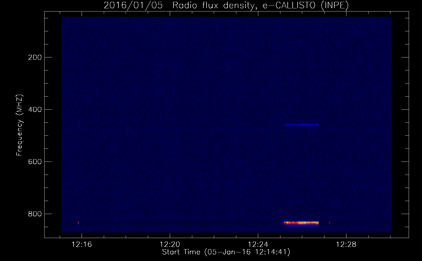Click the 800 frequency tick label
This screenshot has width=422, height=261.
(35, 214)
